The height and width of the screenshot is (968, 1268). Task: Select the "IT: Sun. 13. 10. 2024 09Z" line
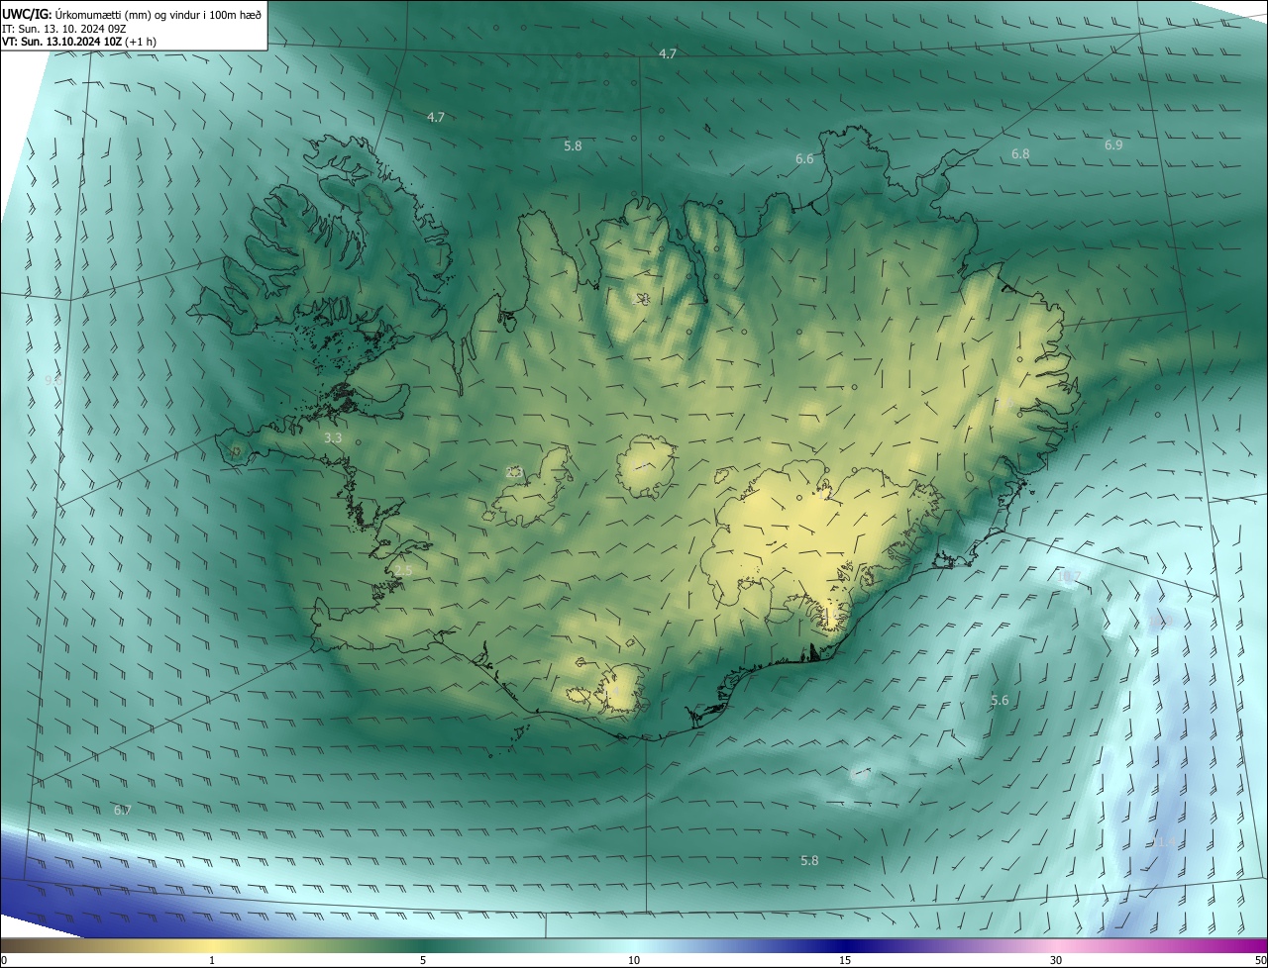(63, 29)
